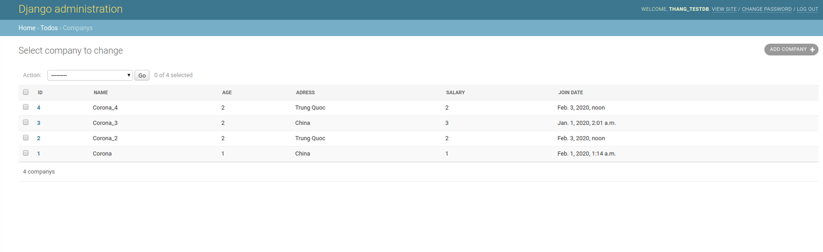The image size is (823, 252).
Task: Click the '4 companys' count text
Action: [39, 172]
